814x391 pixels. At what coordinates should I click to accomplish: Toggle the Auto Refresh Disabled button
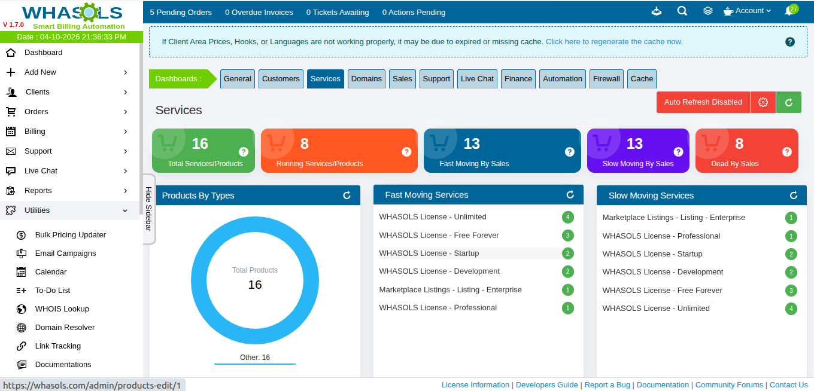click(703, 102)
